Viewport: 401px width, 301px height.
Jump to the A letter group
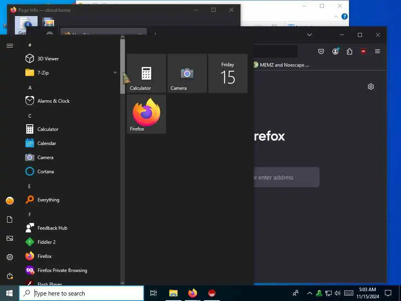[x=30, y=87]
